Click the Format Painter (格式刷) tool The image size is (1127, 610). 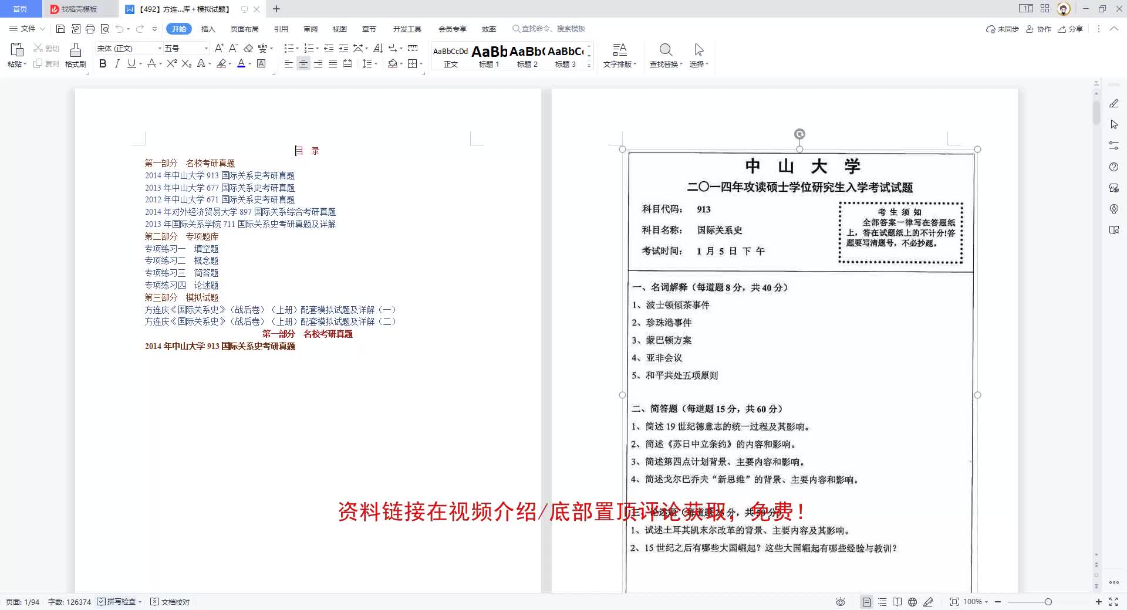(75, 55)
